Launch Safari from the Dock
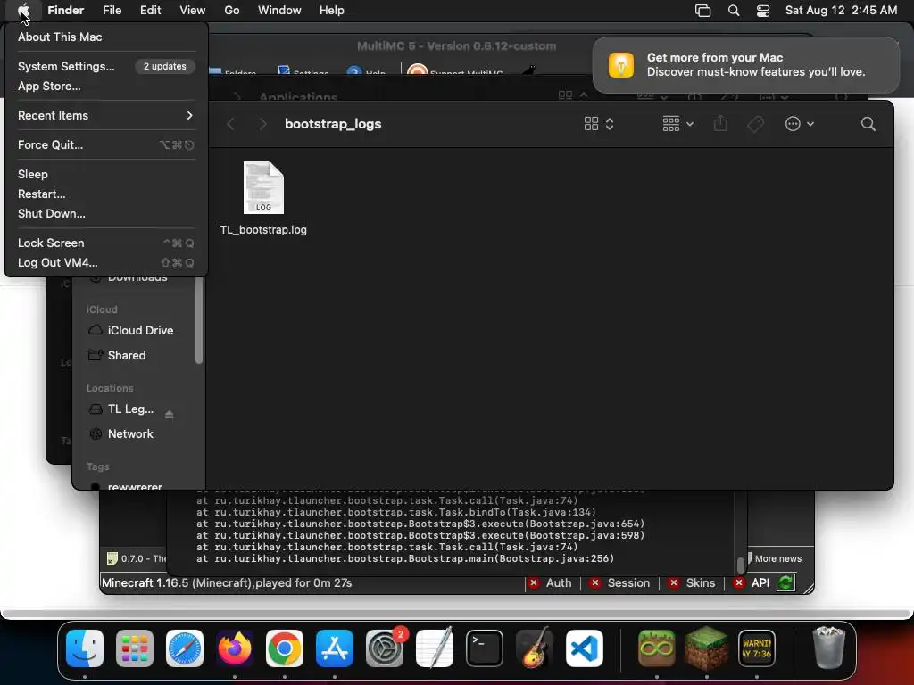The height and width of the screenshot is (685, 914). tap(185, 648)
